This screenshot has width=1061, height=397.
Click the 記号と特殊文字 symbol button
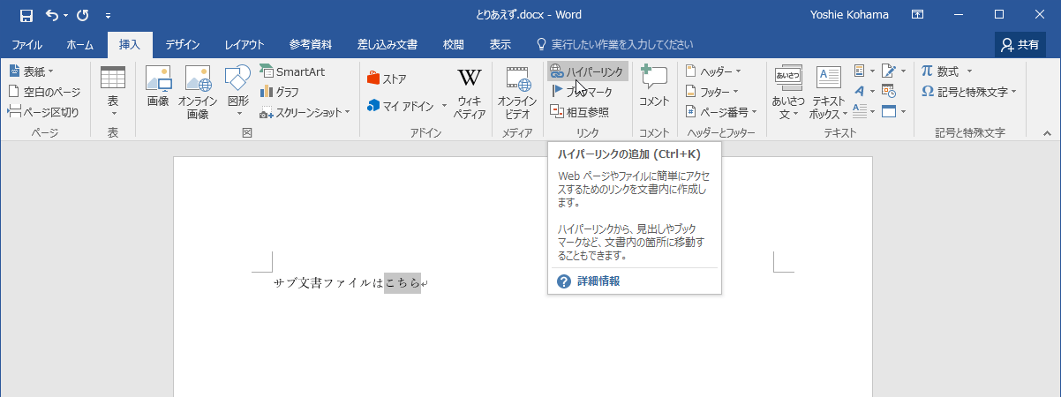(x=969, y=91)
